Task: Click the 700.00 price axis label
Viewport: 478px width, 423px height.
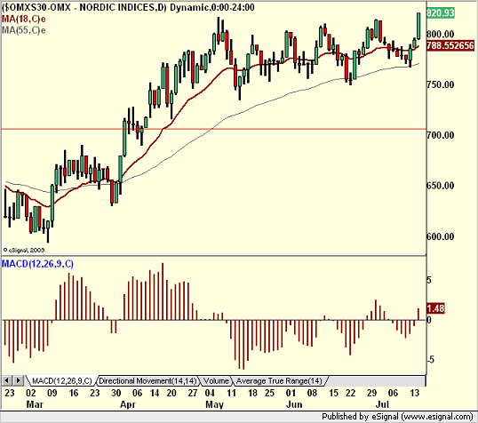Action: tap(441, 135)
